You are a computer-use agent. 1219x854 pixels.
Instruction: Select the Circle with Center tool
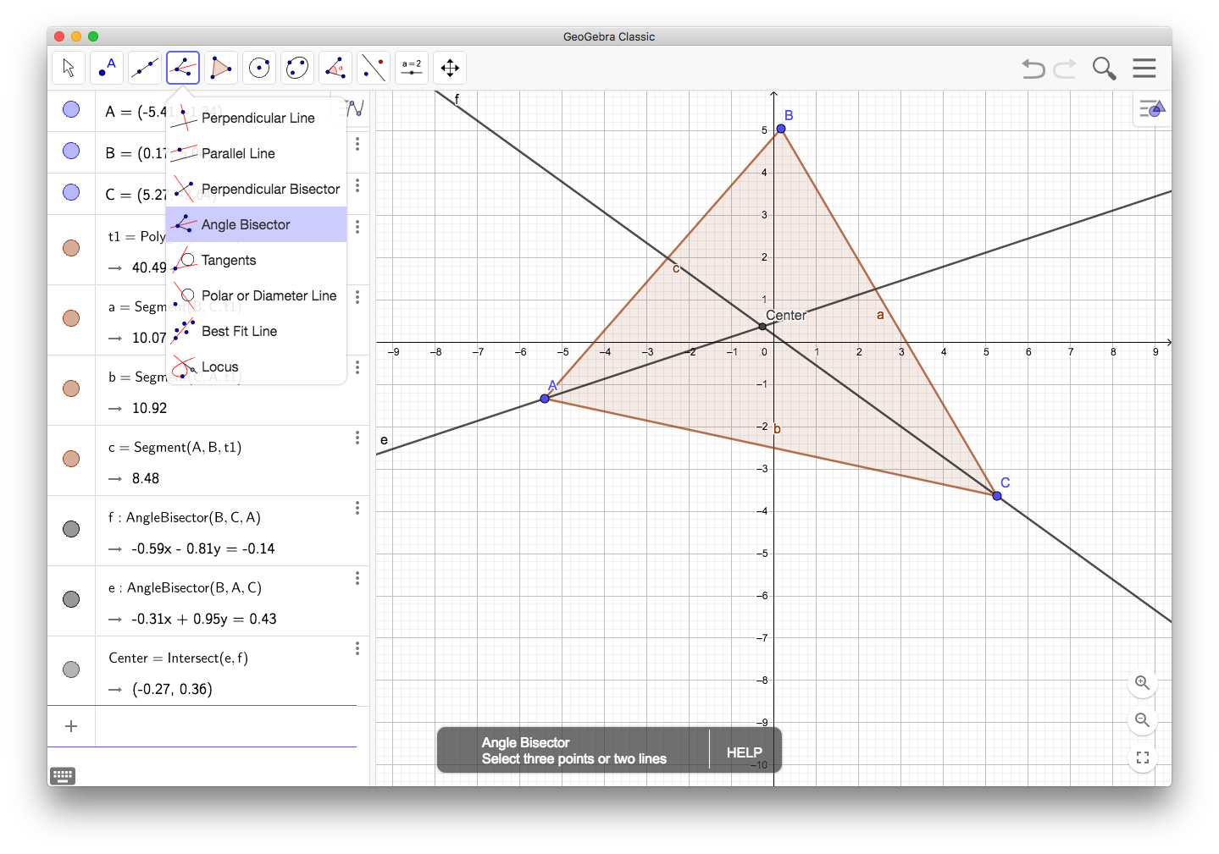[259, 68]
